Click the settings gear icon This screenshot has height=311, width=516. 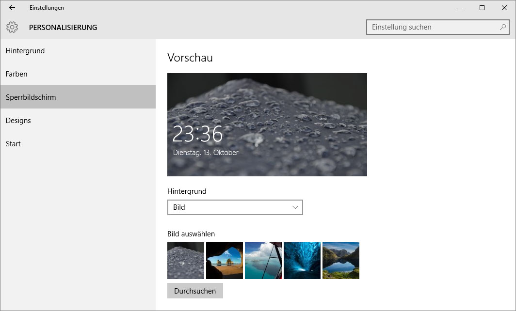click(x=12, y=27)
